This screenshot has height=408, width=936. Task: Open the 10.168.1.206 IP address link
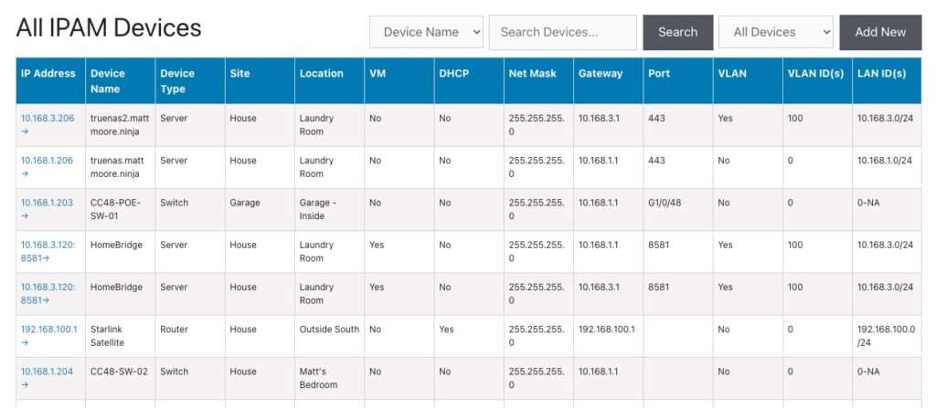coord(46,160)
